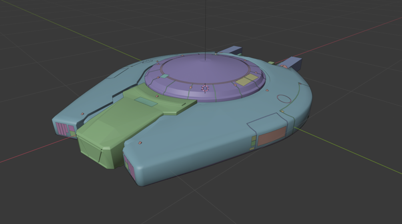Click the oval outline on the blue hull
Screen dimensions: 402x224
[x=284, y=99]
